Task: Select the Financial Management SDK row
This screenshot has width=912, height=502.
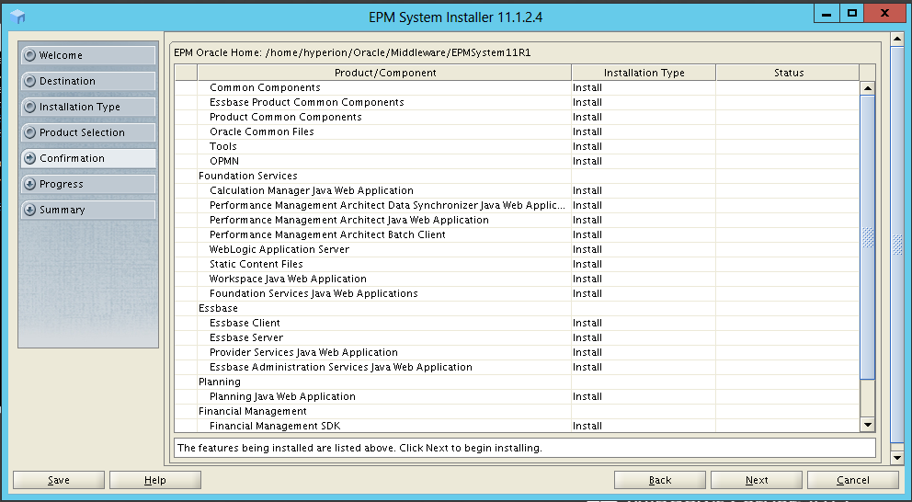Action: 517,426
